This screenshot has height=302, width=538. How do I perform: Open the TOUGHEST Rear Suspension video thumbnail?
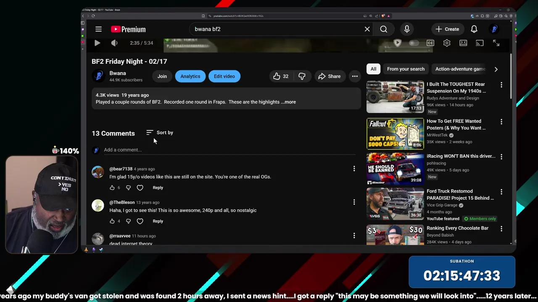click(395, 97)
